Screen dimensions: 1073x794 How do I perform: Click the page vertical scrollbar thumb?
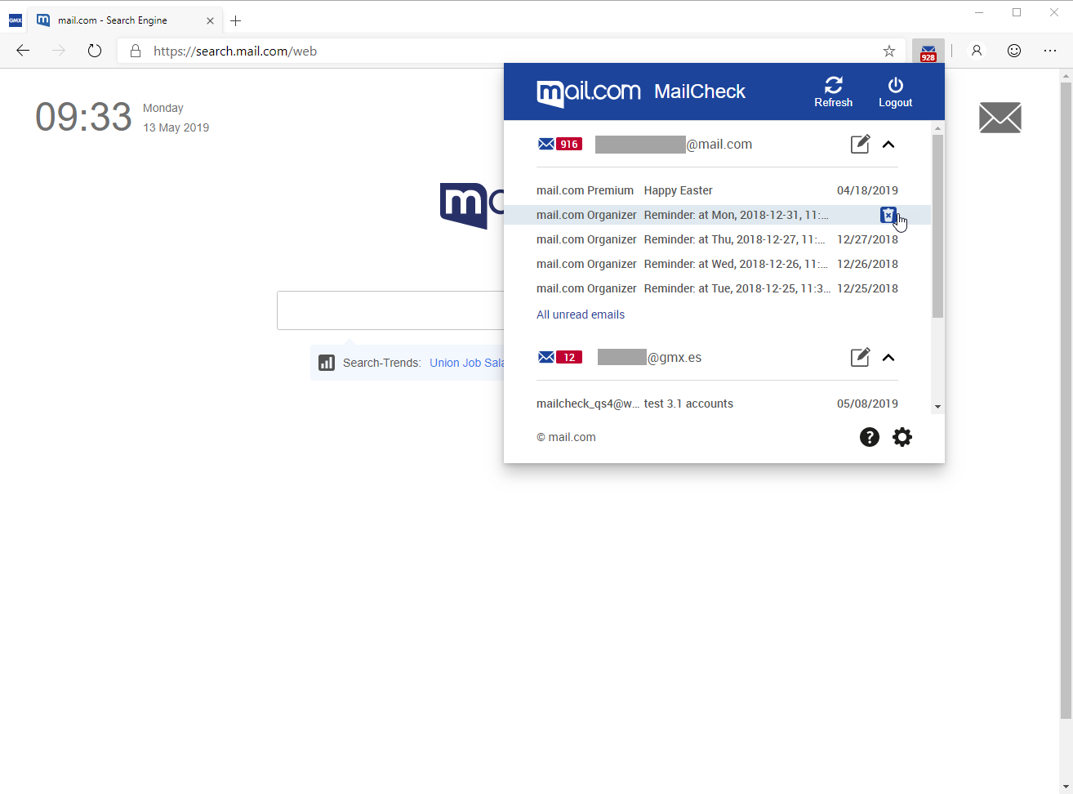click(x=1066, y=400)
